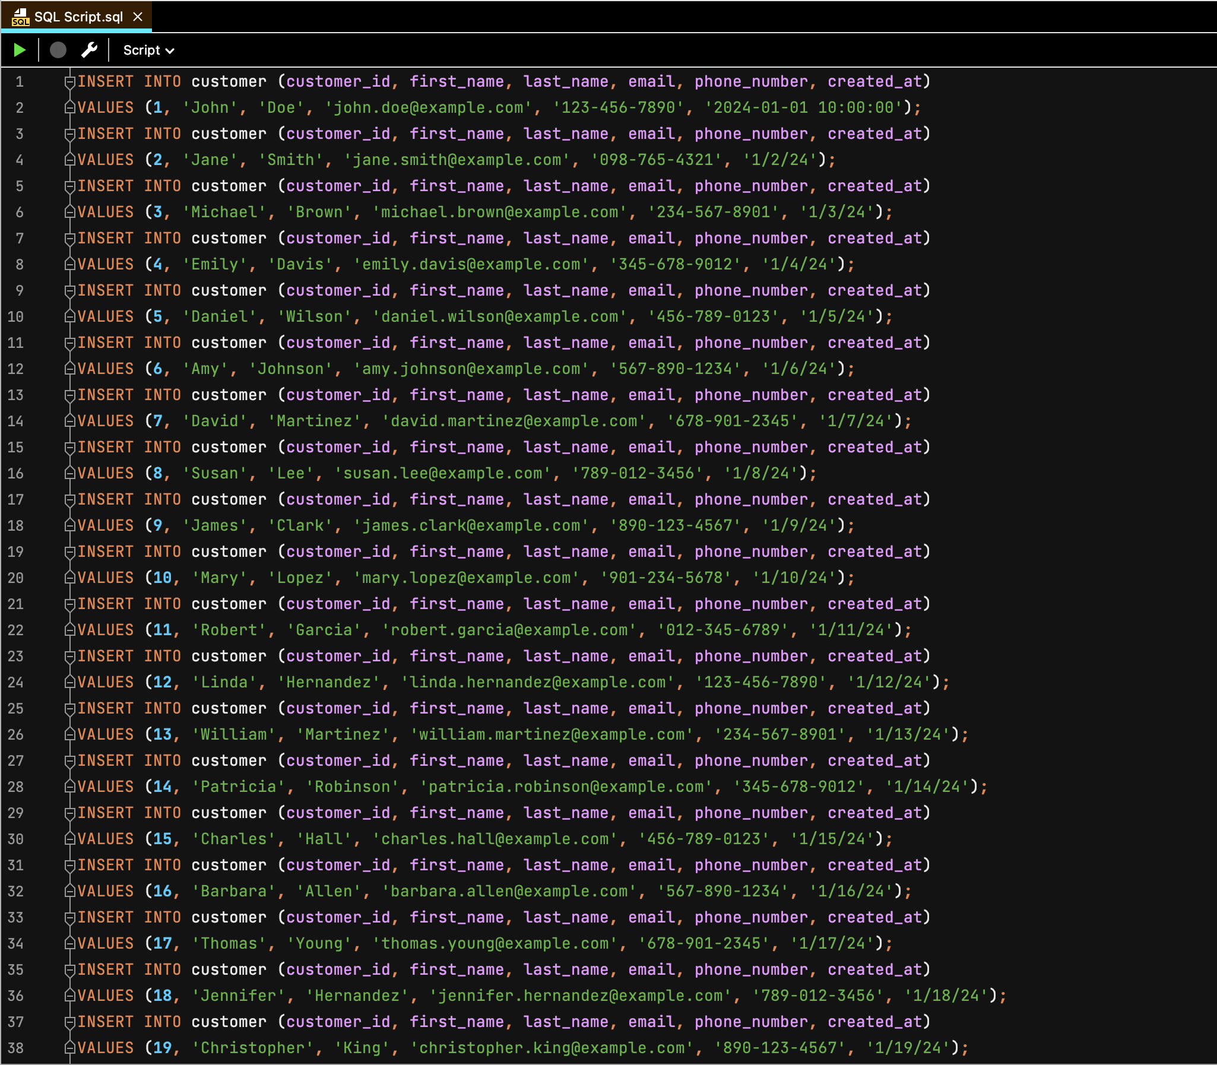Collapse the fold marker on line 33

click(x=69, y=918)
